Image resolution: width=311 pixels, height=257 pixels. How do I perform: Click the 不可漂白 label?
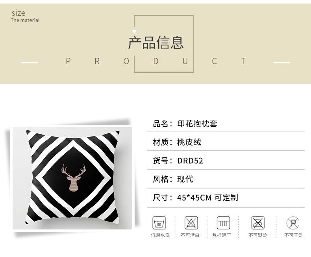point(190,235)
